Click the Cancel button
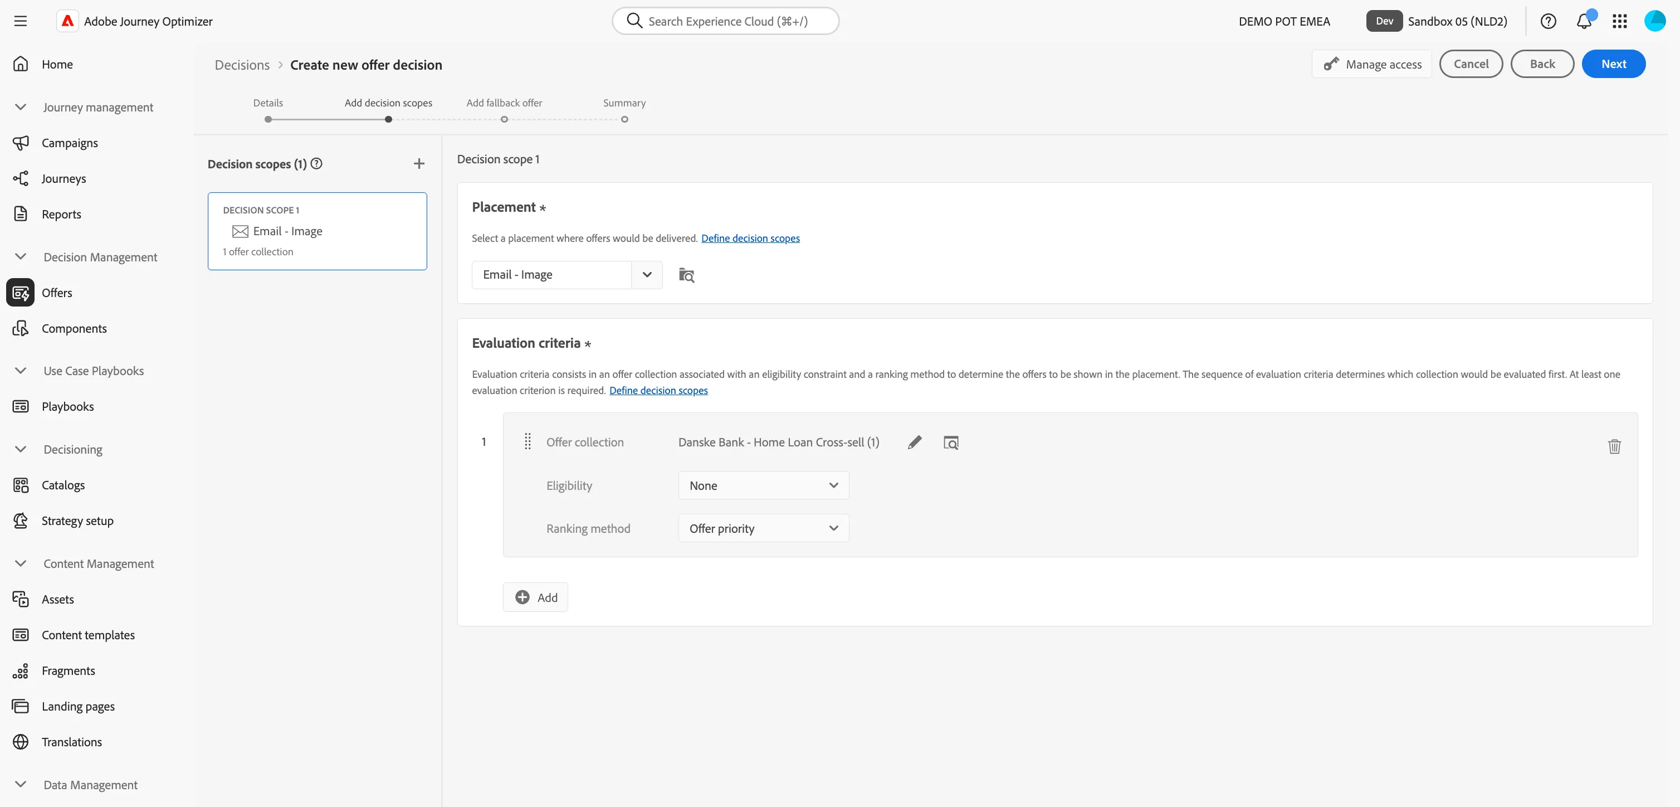This screenshot has height=807, width=1680. click(x=1471, y=64)
